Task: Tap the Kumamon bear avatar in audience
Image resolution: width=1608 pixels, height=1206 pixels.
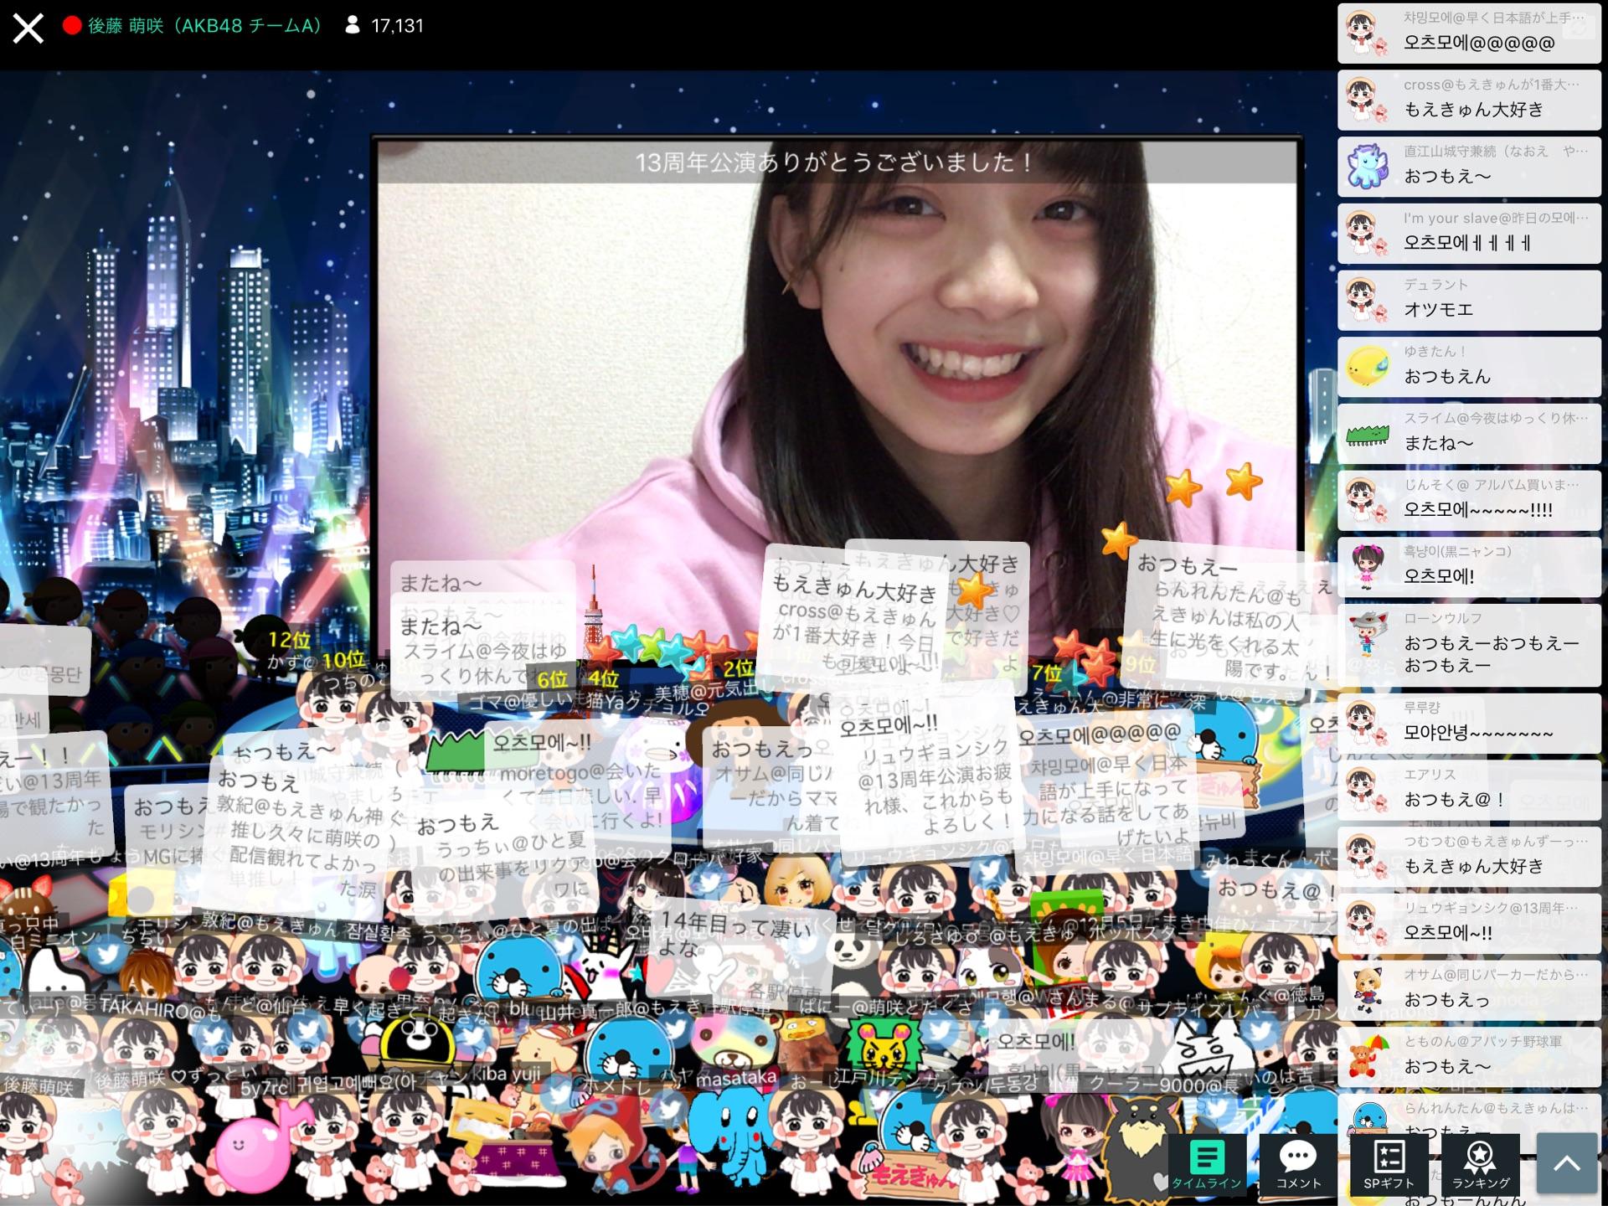Action: [x=416, y=1044]
